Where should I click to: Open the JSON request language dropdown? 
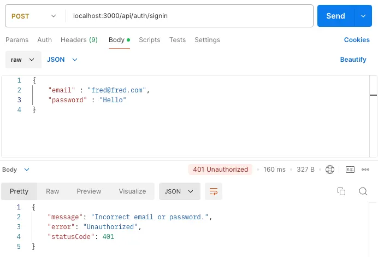pyautogui.click(x=62, y=59)
